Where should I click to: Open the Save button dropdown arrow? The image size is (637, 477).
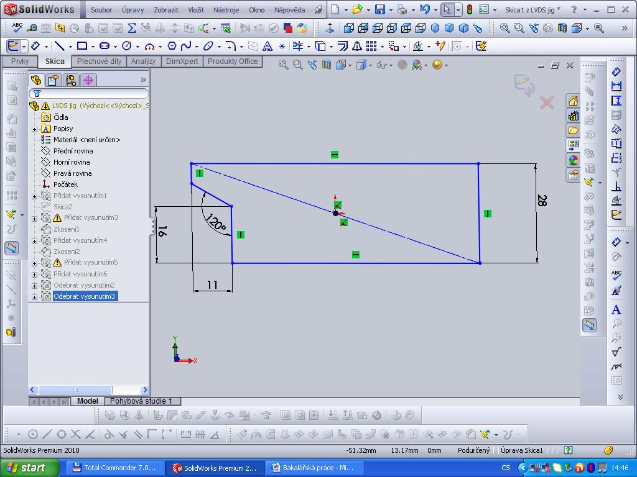(x=391, y=10)
